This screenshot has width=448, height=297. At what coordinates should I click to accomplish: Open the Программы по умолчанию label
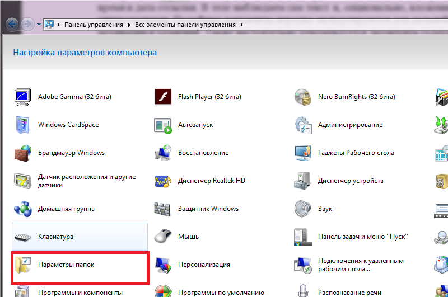(221, 293)
